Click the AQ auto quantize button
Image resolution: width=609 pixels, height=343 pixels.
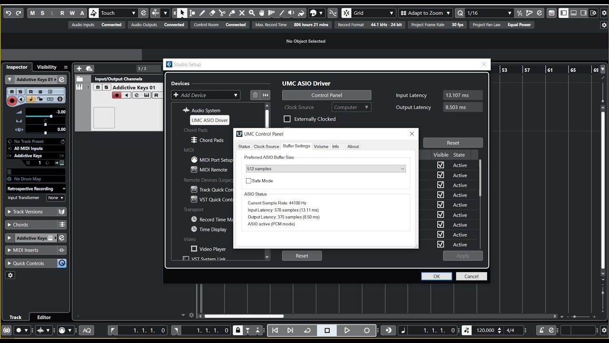[x=87, y=330]
